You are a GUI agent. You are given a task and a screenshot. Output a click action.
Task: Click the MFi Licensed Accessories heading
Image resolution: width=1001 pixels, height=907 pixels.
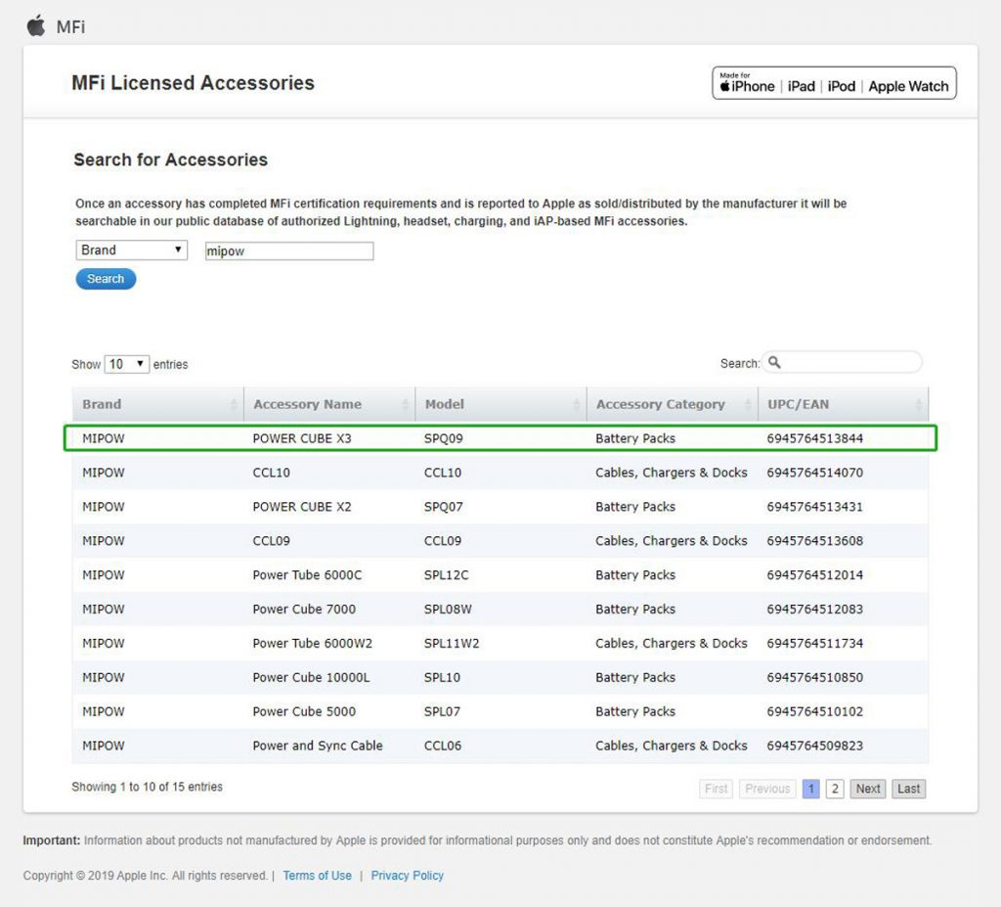tap(193, 83)
